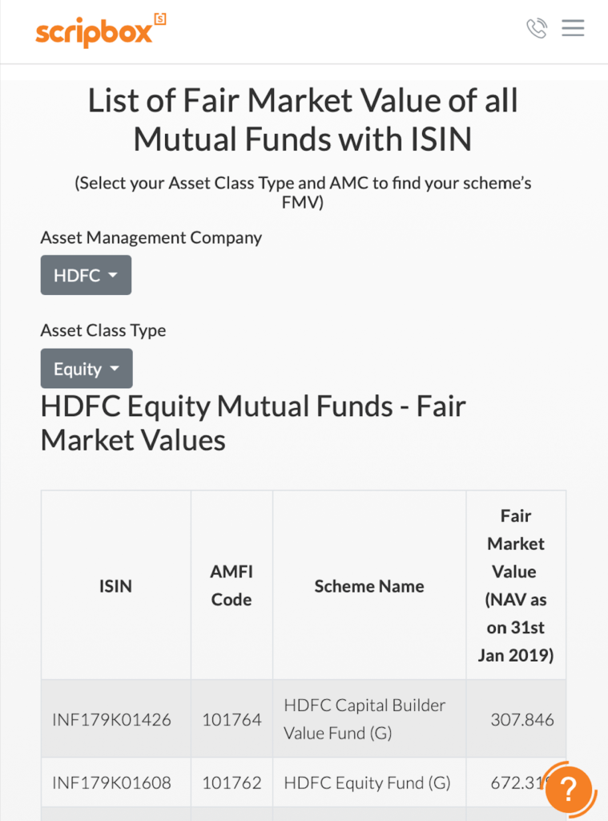
Task: Click the HDFC Equity Mutual Funds subheading
Action: tap(253, 423)
